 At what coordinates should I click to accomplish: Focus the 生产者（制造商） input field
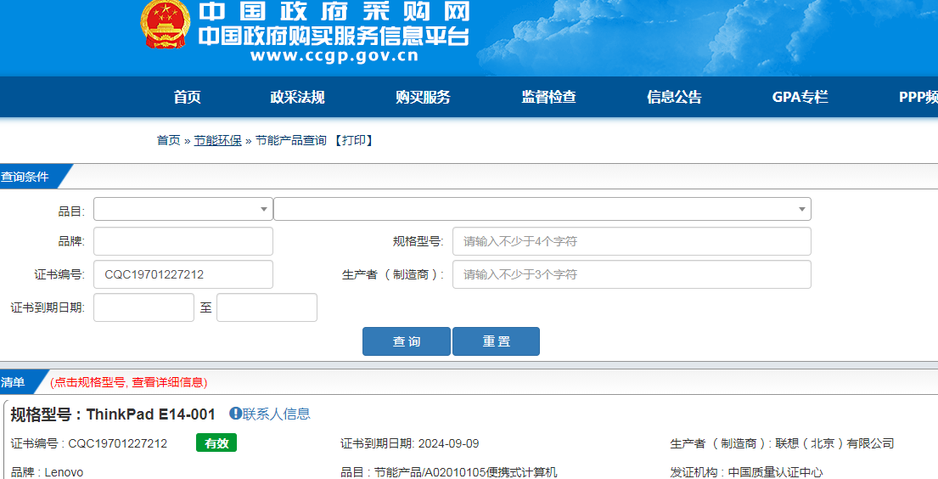[x=632, y=274]
